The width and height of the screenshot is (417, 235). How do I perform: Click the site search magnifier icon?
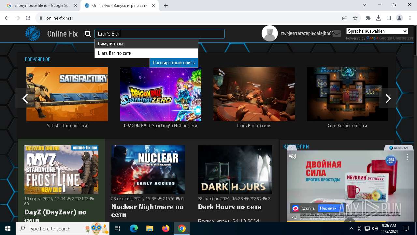pyautogui.click(x=88, y=34)
